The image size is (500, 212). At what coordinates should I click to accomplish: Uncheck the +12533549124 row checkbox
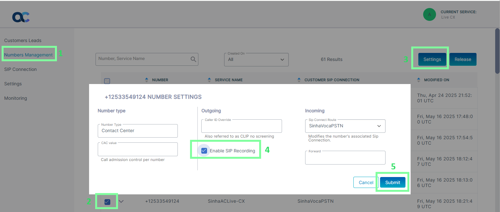point(107,202)
